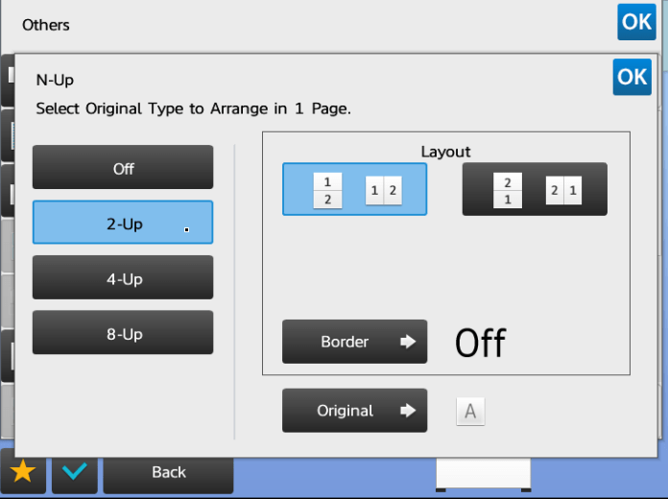Turn N-Up off with the Off button
668x499 pixels.
123,167
